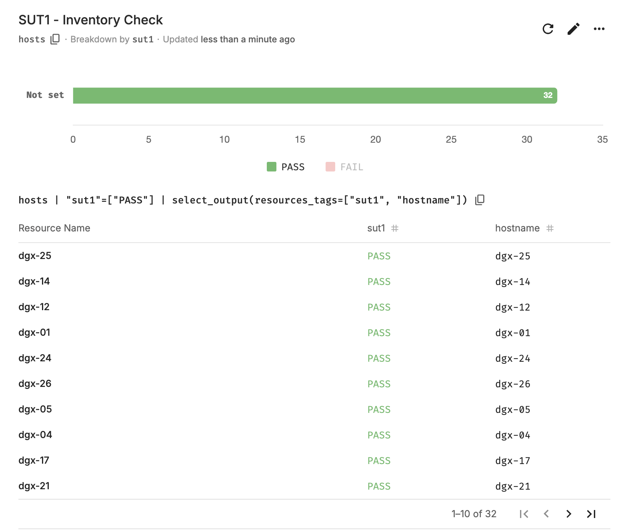Select the dgx-05 resource name
The width and height of the screenshot is (620, 530).
click(35, 409)
